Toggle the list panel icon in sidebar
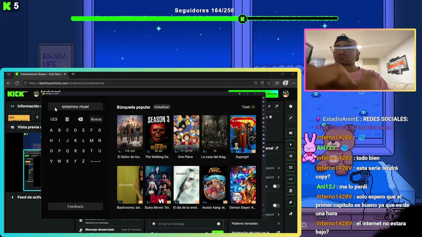The image size is (422, 237). pyautogui.click(x=290, y=156)
